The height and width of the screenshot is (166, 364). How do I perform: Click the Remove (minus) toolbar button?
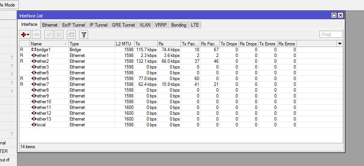(x=36, y=35)
